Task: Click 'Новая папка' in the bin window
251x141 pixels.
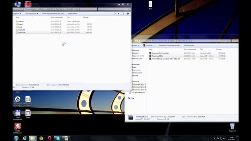Action: (73, 14)
